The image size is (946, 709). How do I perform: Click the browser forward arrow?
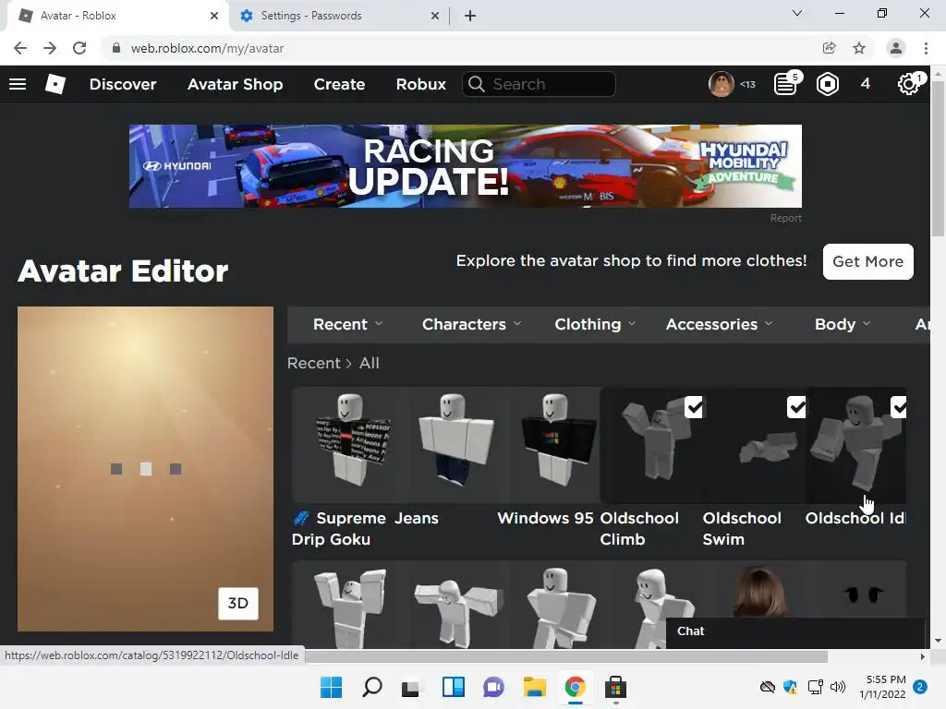tap(50, 48)
